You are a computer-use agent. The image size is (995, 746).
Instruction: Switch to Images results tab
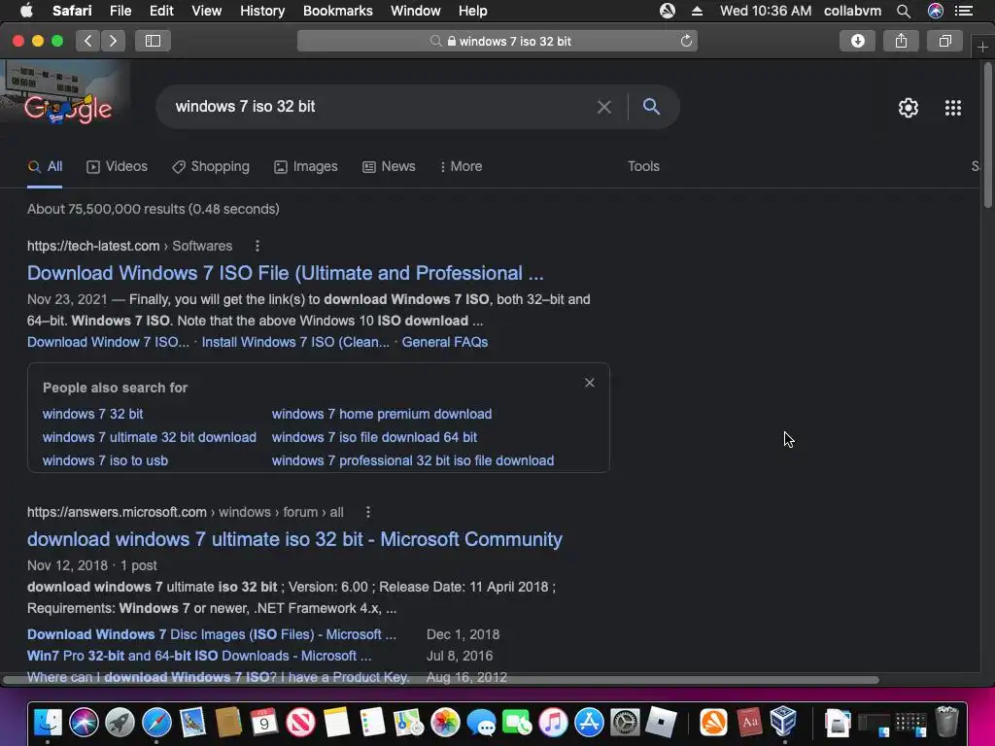tap(306, 166)
